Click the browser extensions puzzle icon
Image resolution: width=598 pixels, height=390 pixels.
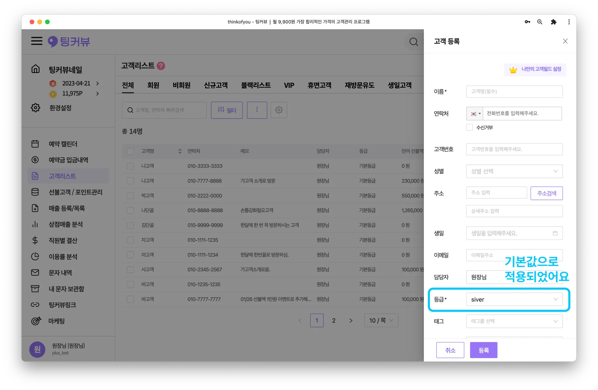tap(553, 22)
